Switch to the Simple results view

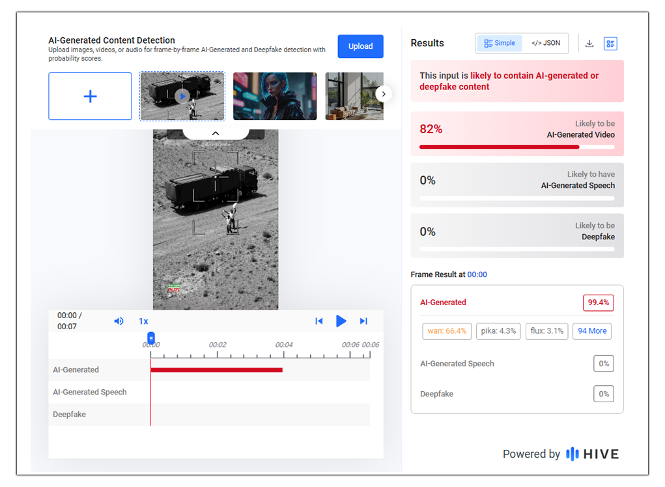(500, 43)
